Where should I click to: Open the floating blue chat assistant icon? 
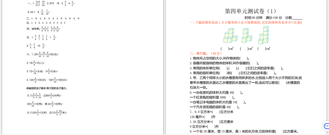326,126
